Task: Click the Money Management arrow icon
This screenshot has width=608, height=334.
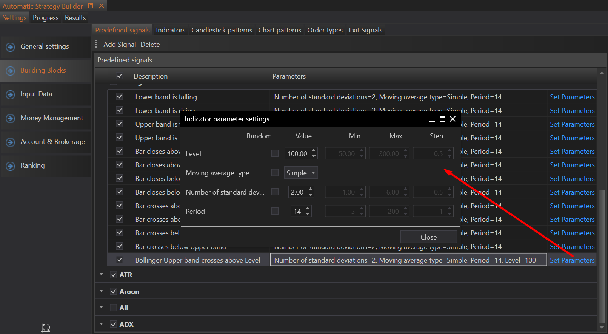Action: click(11, 118)
